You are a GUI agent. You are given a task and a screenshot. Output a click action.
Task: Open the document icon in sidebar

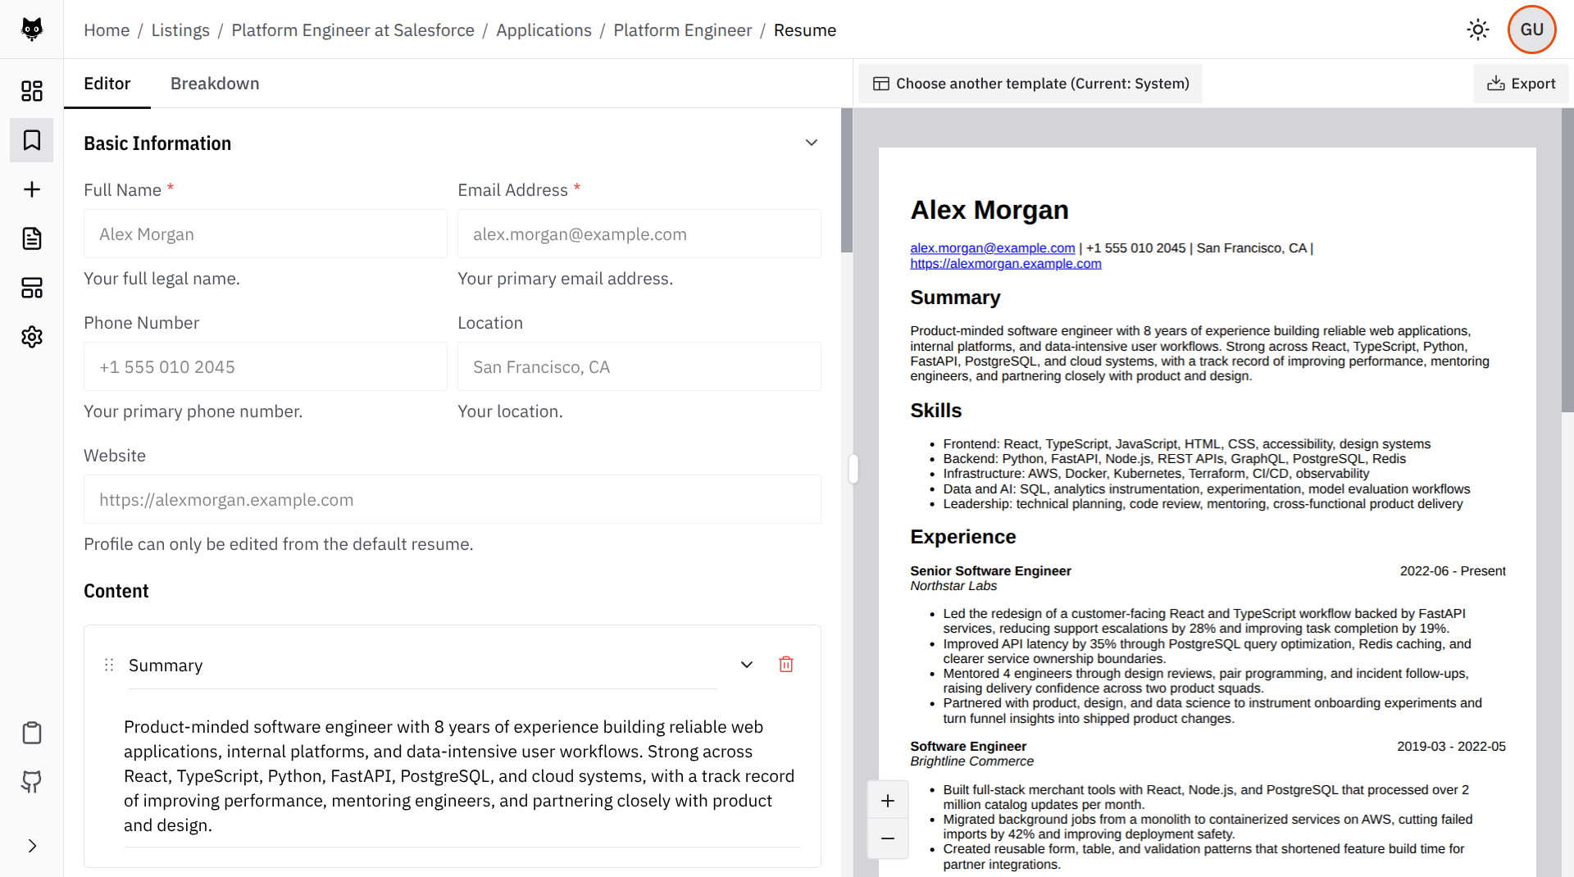[x=31, y=239]
